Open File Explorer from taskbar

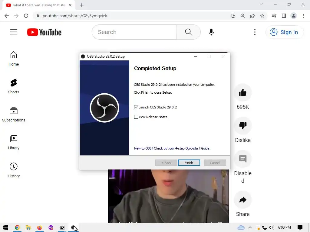pyautogui.click(x=28, y=227)
